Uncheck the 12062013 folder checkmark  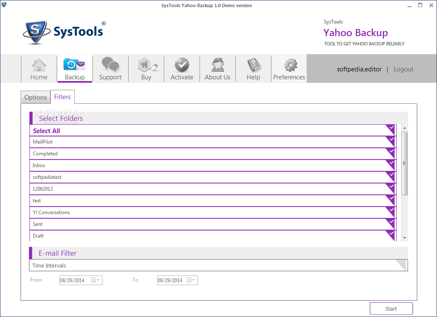click(x=391, y=188)
